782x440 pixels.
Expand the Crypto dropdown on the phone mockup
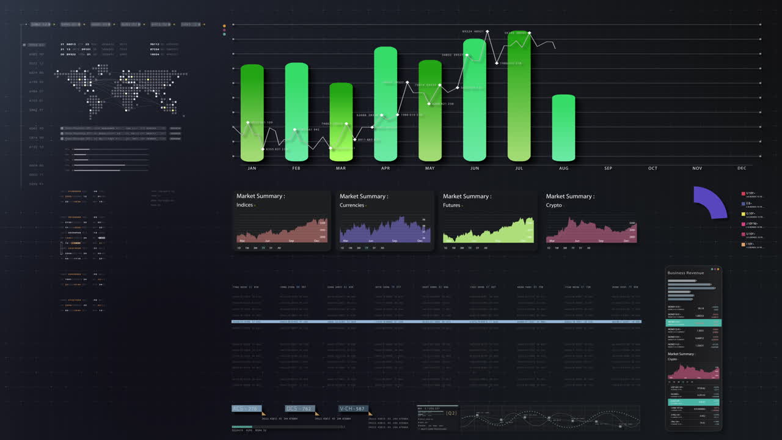[x=672, y=359]
